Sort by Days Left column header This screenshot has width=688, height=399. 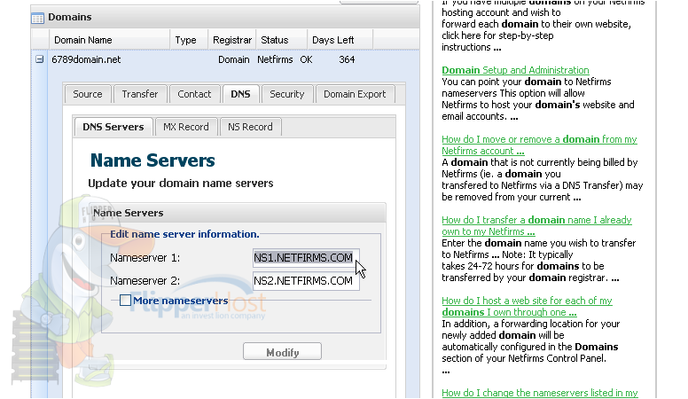[340, 40]
